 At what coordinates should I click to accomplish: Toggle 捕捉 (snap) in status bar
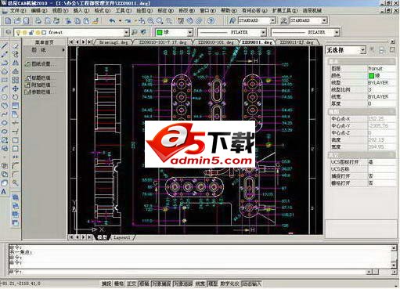coord(106,284)
